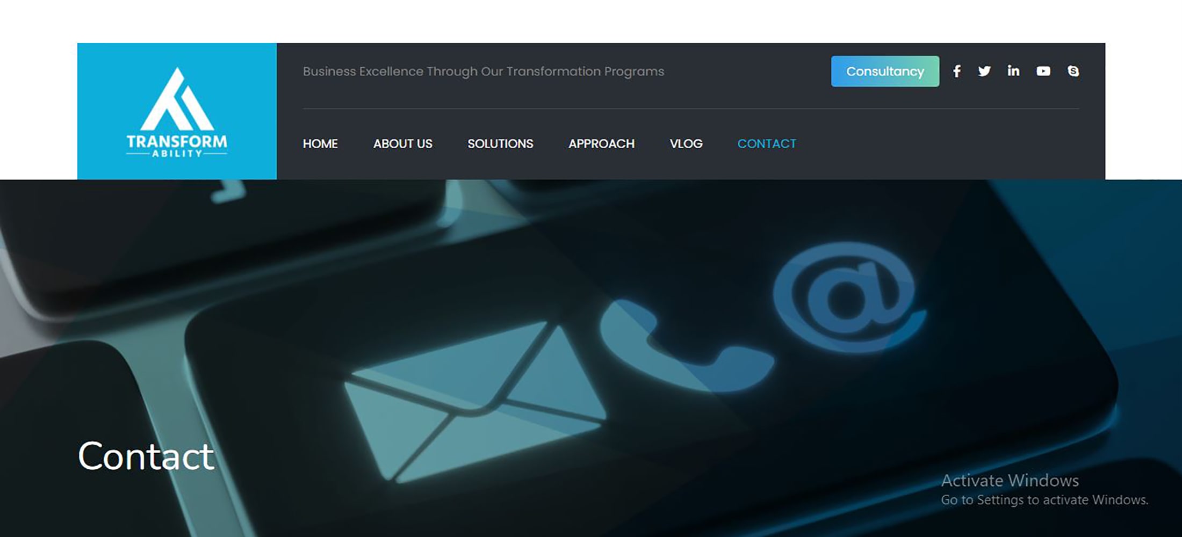The width and height of the screenshot is (1182, 537).
Task: Open the ABOUT US page
Action: pyautogui.click(x=402, y=144)
